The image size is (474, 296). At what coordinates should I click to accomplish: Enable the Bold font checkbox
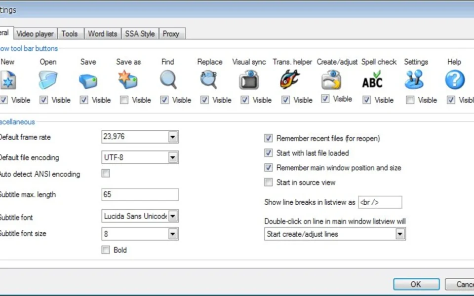(106, 250)
